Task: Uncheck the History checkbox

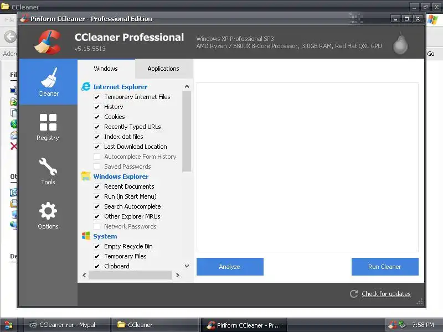Action: pyautogui.click(x=97, y=107)
